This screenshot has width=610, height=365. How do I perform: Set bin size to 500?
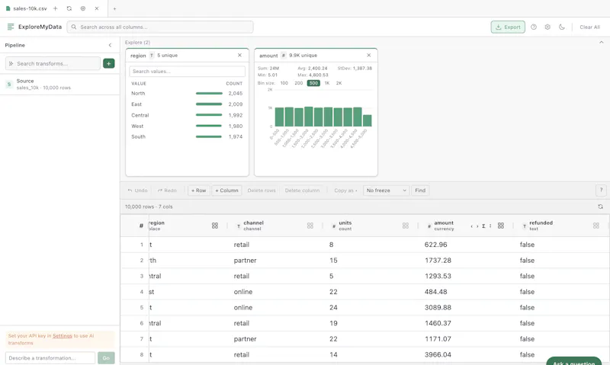(x=313, y=83)
